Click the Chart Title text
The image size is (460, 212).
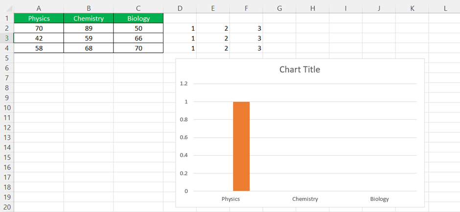click(x=299, y=70)
